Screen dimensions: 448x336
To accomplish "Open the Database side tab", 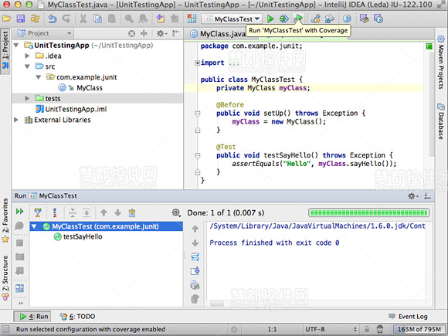I will (x=441, y=121).
